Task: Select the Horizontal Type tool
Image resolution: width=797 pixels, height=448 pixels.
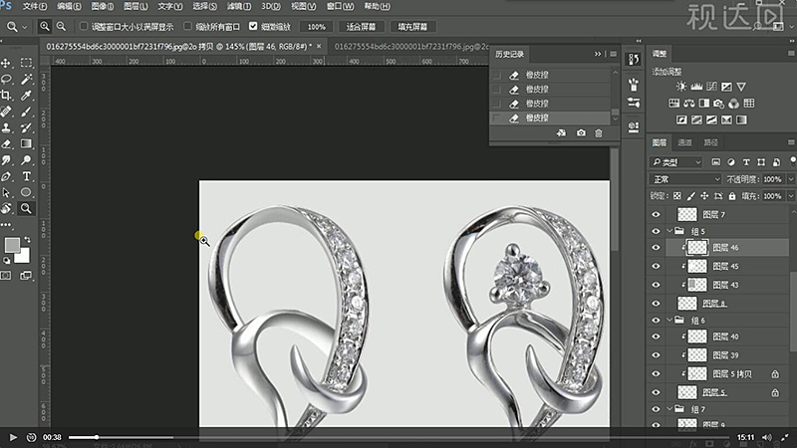Action: click(26, 177)
